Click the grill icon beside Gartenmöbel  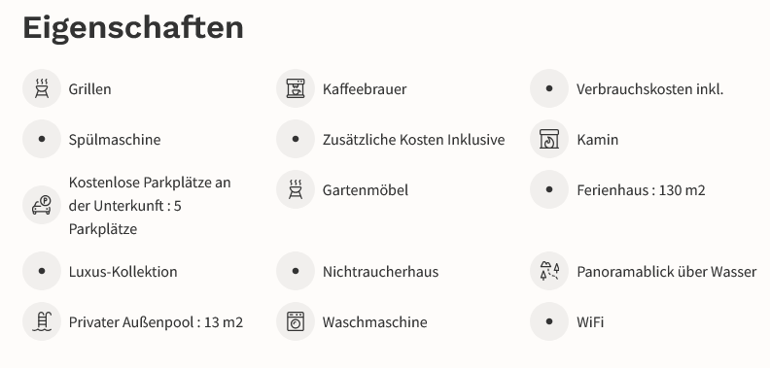[x=296, y=189]
